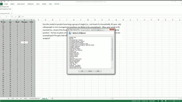Click macro list scroll up arrow
The width and height of the screenshot is (182, 102).
pyautogui.click(x=112, y=38)
